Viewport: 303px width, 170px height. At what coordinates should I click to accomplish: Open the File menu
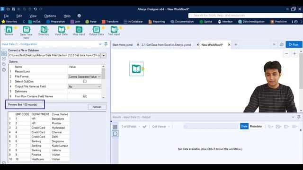point(6,16)
